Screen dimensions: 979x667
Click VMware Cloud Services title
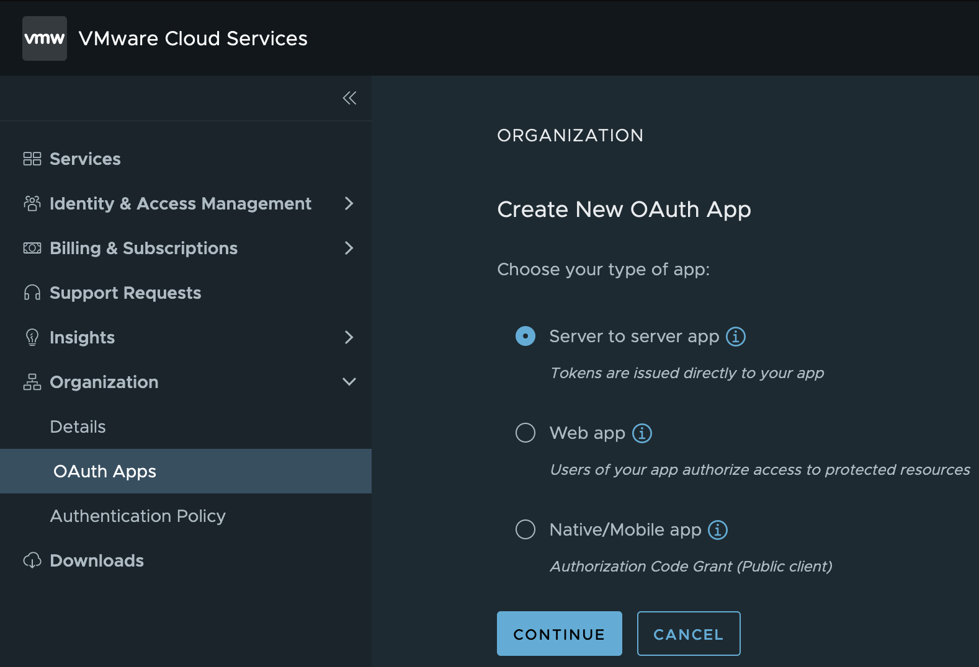click(x=193, y=38)
